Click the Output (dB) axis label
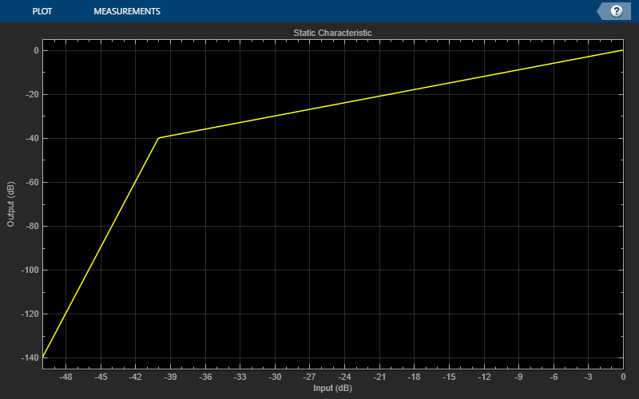 pyautogui.click(x=10, y=204)
